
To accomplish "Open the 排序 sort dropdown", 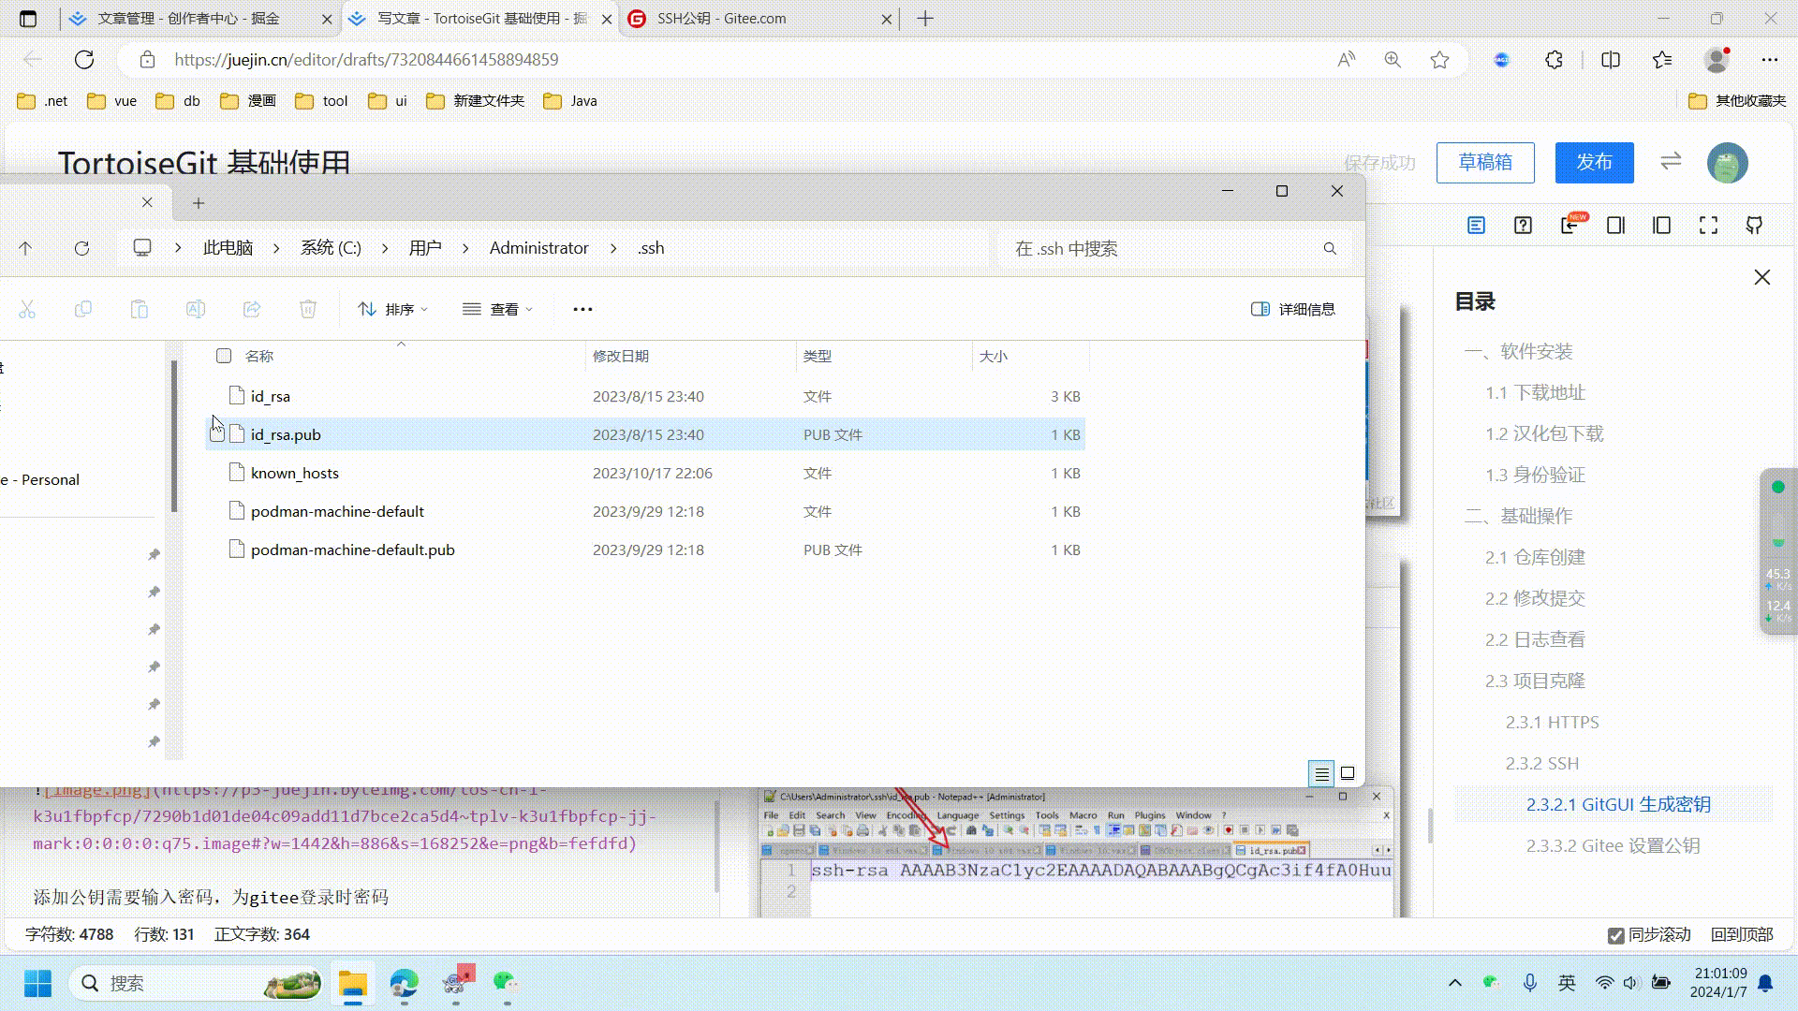I will 393,309.
